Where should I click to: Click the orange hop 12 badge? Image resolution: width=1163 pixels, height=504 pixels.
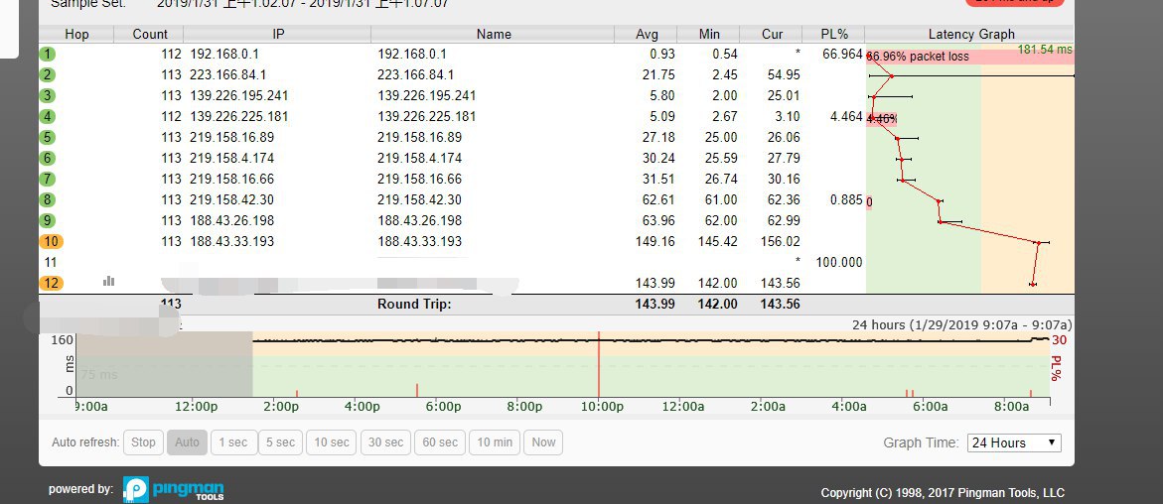[x=51, y=283]
